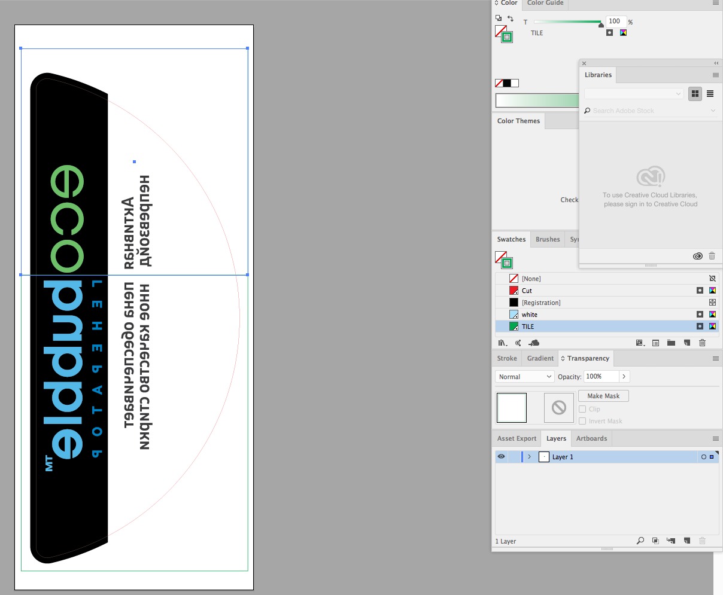Screen dimensions: 723x595
Task: Add selected swatch to Creative Cloud library
Action: coord(534,343)
